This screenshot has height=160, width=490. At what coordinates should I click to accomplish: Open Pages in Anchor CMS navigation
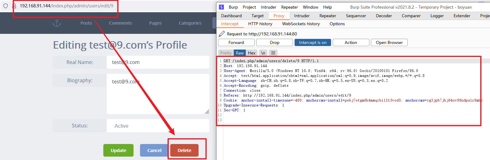pyautogui.click(x=155, y=23)
